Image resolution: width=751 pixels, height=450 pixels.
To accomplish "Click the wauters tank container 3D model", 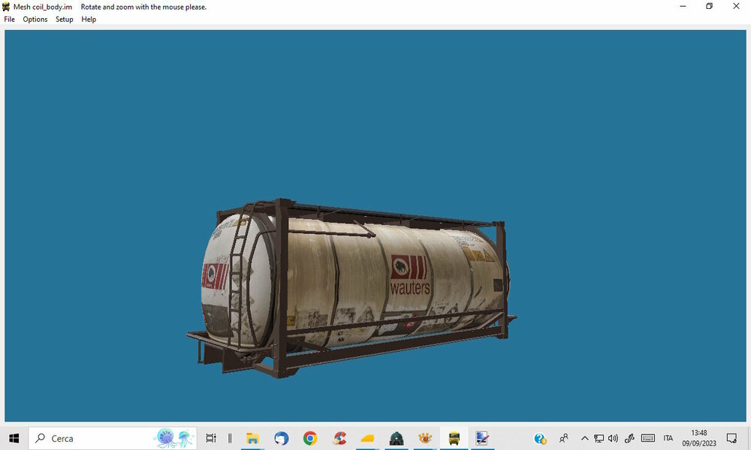I will pyautogui.click(x=351, y=288).
